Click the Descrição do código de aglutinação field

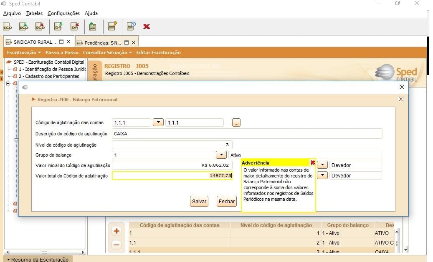(247, 134)
